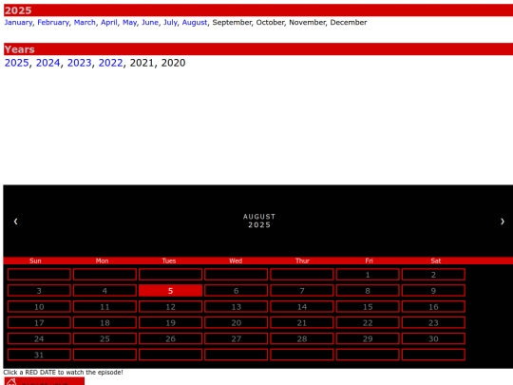Select calendar date 22

(368, 323)
